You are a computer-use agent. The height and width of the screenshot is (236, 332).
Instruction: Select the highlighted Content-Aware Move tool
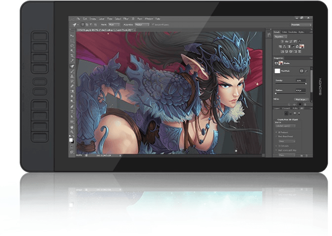click(x=72, y=66)
